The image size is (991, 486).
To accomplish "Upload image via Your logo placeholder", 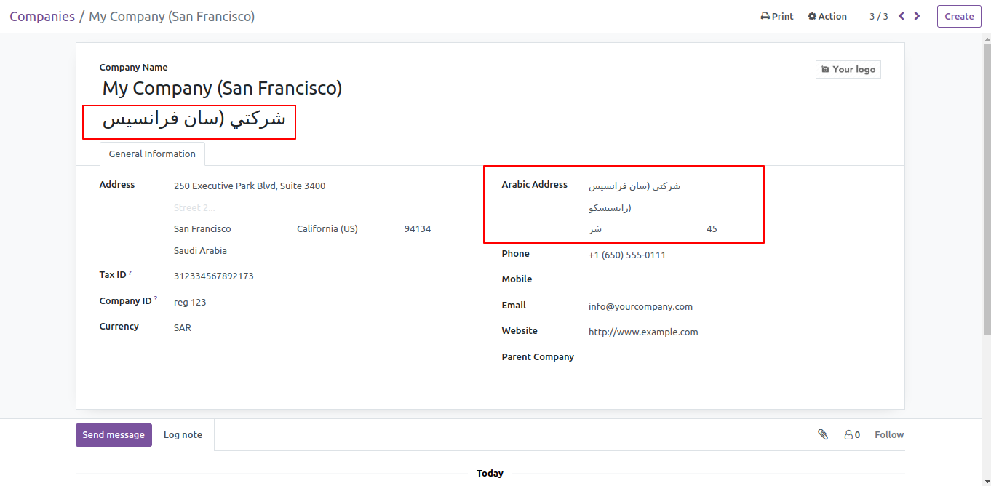I will click(x=848, y=69).
